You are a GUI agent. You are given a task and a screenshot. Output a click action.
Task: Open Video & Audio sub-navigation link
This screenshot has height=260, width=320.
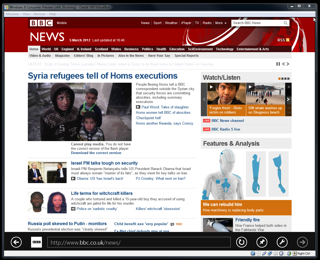[x=40, y=55]
